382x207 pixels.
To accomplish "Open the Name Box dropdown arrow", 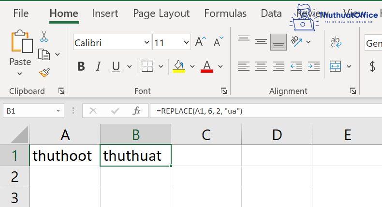I will [58, 111].
